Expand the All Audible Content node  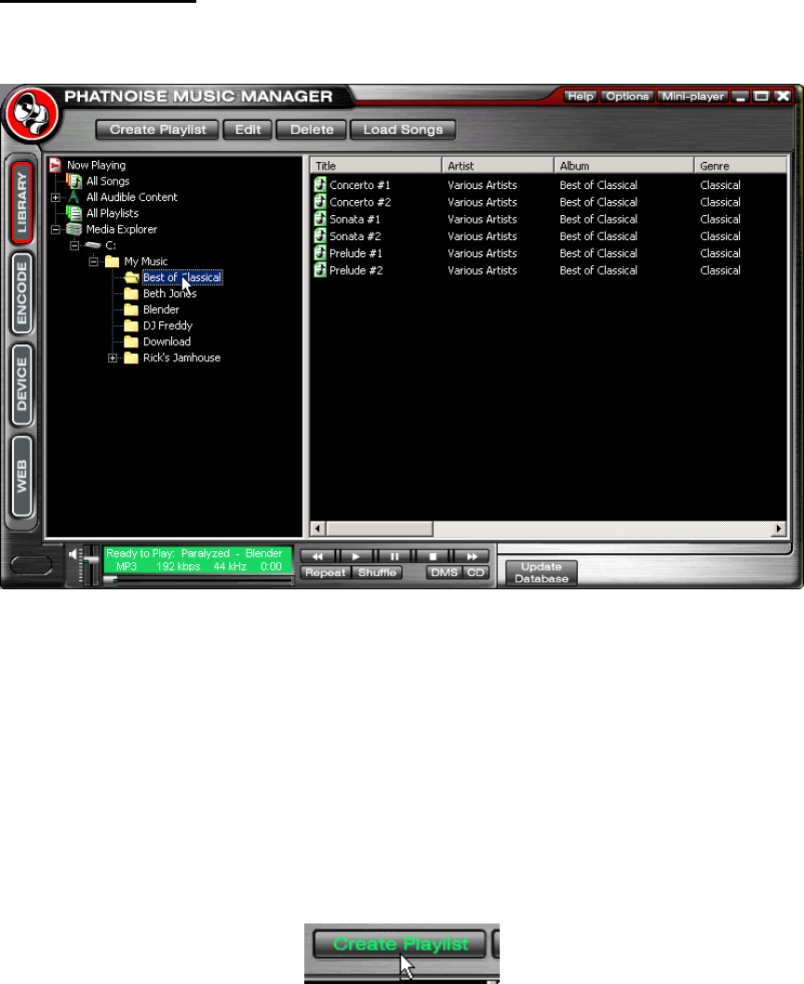coord(55,197)
